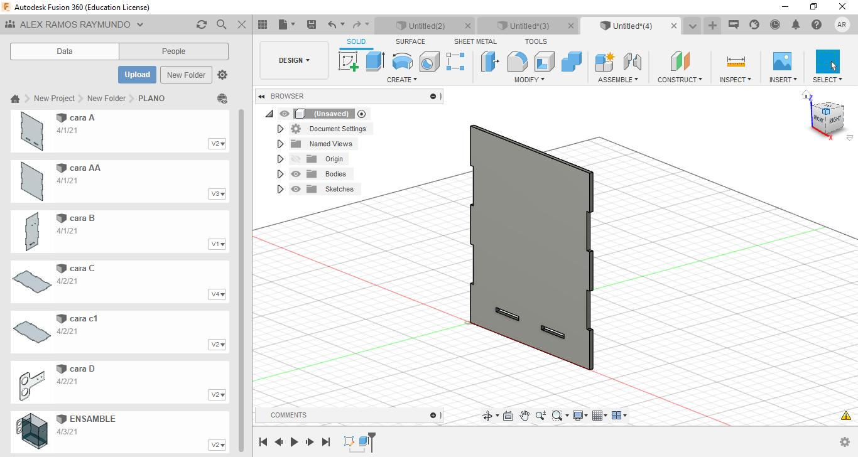Open the Help question mark menu
858x457 pixels.
pos(817,24)
